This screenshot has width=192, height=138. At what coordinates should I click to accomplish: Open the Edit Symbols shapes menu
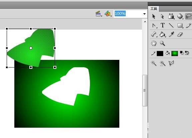[x=108, y=14]
